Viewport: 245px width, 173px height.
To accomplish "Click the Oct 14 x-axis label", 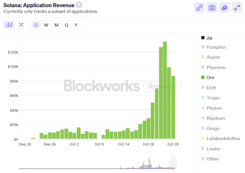I will [x=124, y=144].
